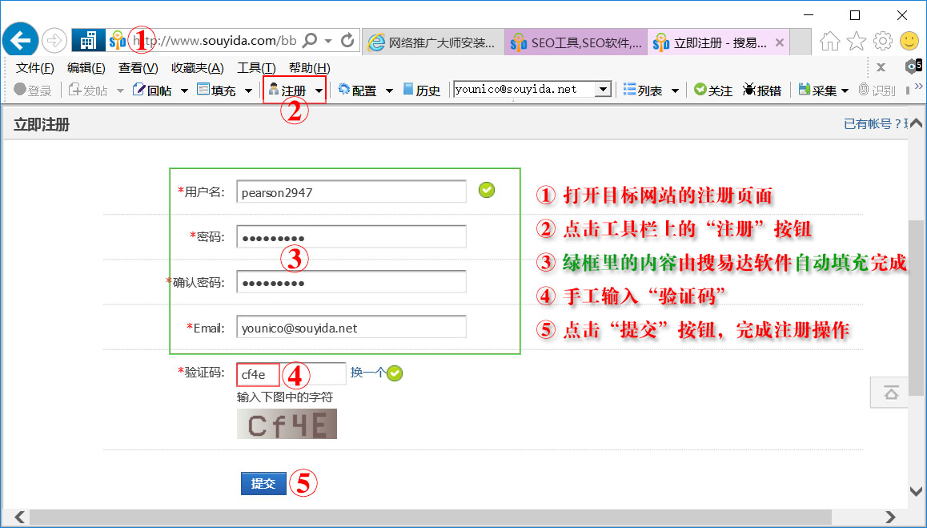Click the back-to-top arrow button
This screenshot has width=927, height=528.
(891, 392)
